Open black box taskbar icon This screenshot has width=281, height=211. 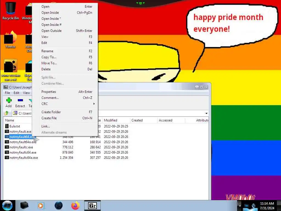[x=24, y=206]
